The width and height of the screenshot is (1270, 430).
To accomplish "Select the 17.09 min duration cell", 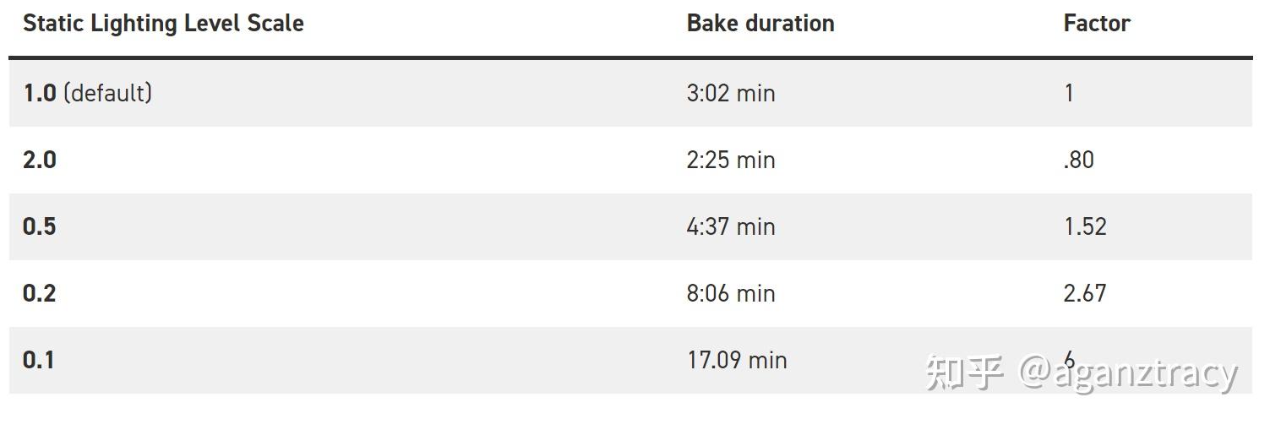I will click(x=737, y=360).
